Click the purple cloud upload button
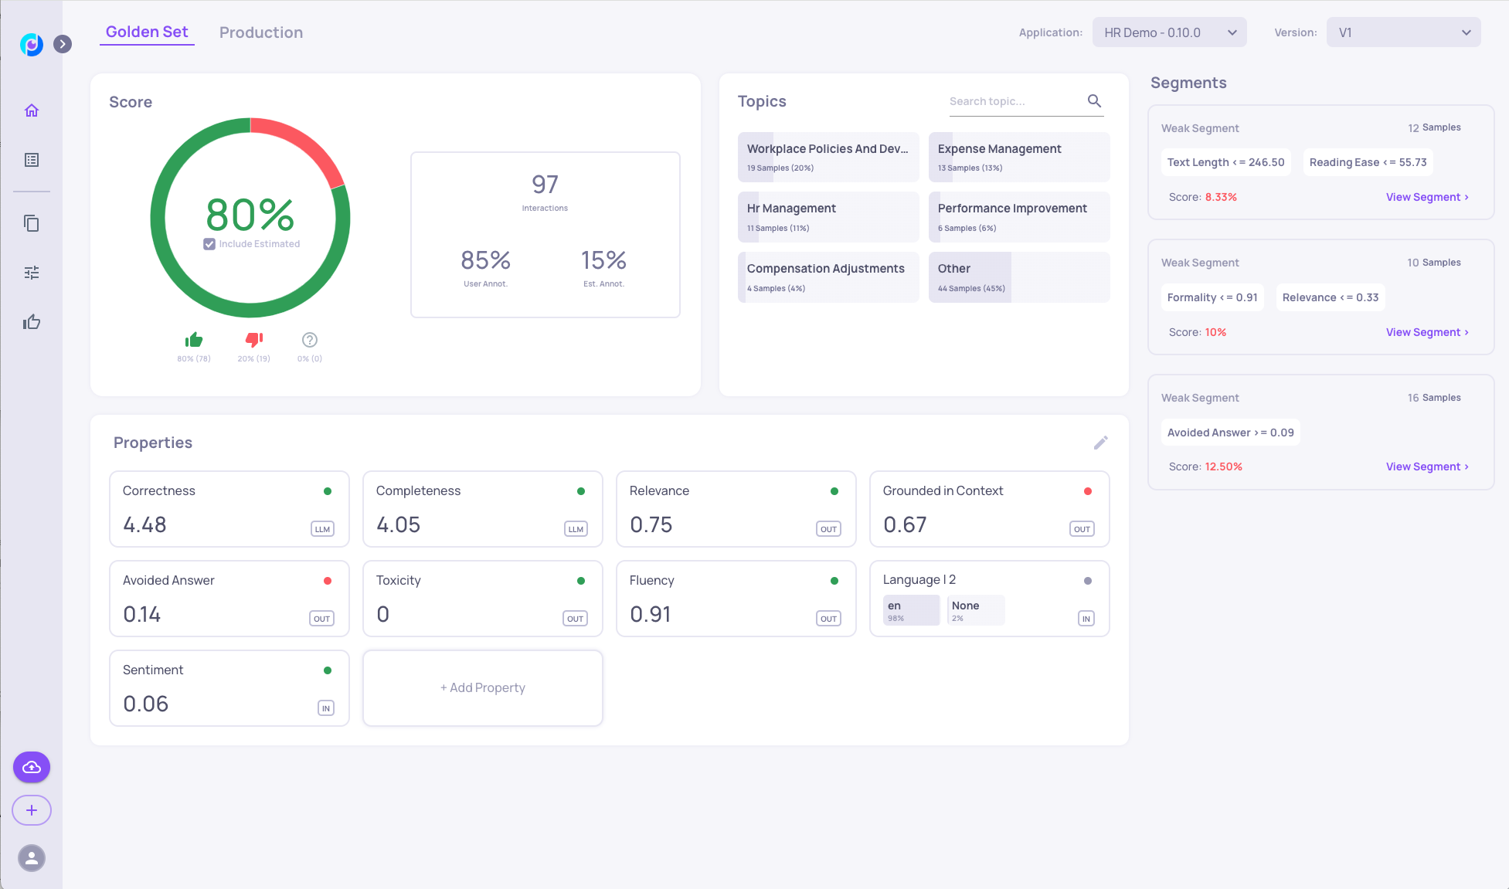1509x889 pixels. 32,767
